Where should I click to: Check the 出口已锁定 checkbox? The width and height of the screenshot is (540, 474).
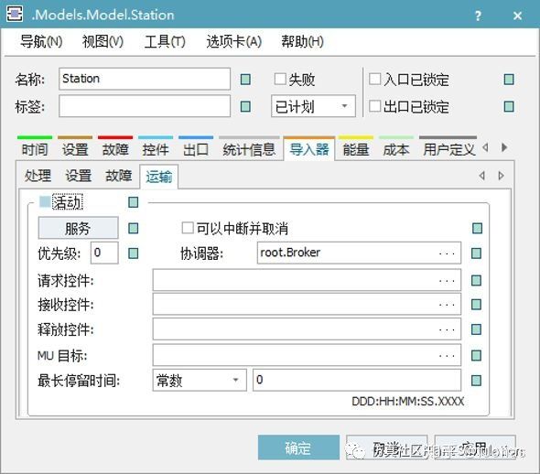(374, 106)
